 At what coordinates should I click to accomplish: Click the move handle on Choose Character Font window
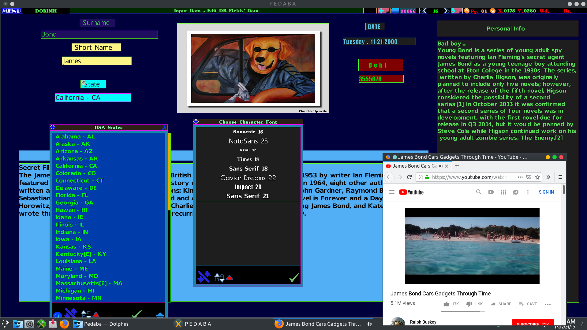point(196,122)
